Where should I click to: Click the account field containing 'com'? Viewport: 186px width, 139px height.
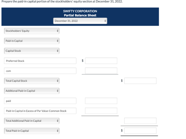tap(40, 71)
